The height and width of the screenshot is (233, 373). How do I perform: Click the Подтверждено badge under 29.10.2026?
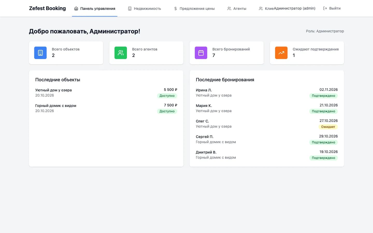coord(324,142)
